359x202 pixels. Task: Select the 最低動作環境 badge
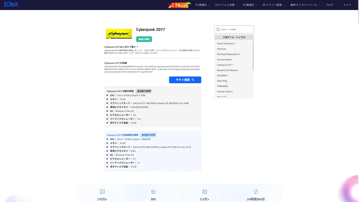(x=144, y=91)
